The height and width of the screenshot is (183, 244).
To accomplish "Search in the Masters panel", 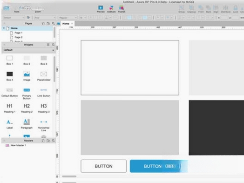I will [x=53, y=141].
